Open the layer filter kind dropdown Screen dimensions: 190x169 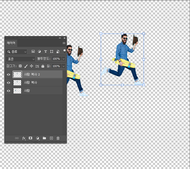click(16, 52)
